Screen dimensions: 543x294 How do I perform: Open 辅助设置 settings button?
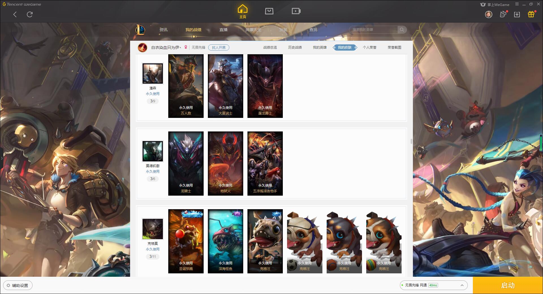pyautogui.click(x=18, y=286)
